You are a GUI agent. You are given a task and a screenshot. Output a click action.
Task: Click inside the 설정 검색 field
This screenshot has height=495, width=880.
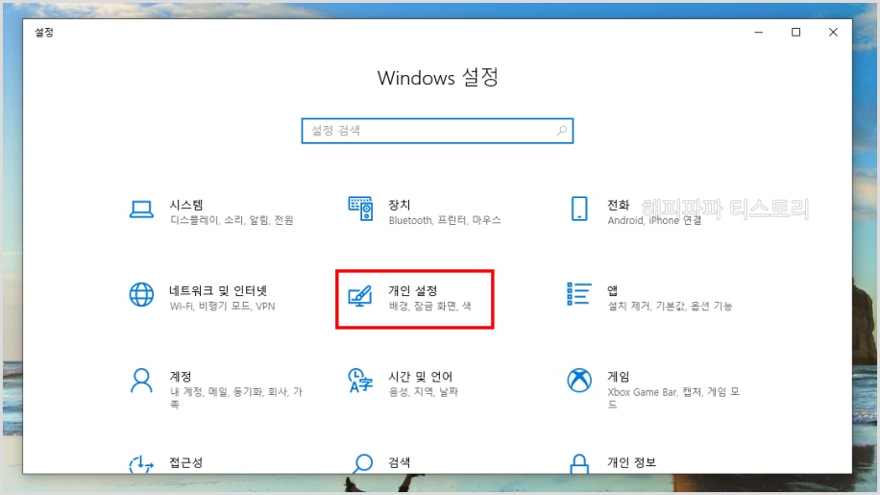tap(437, 131)
